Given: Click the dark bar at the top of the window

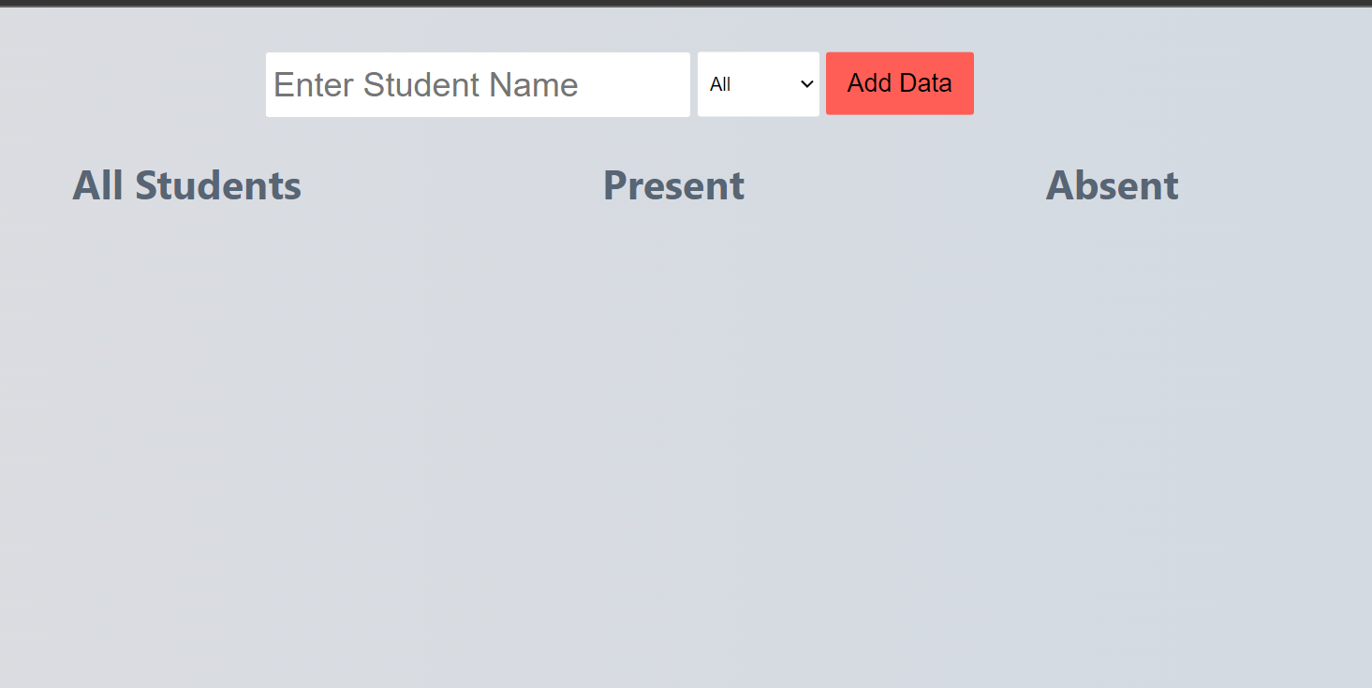Looking at the screenshot, I should tap(686, 3).
